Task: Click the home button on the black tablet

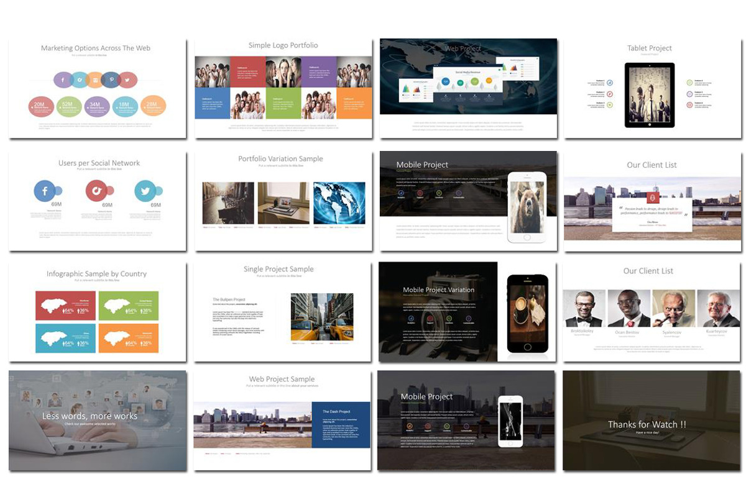Action: (x=650, y=124)
